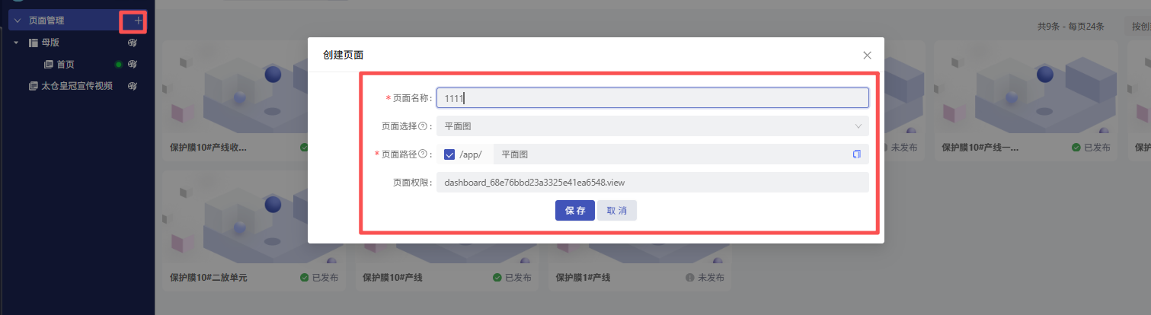Click the 取消 button
1151x315 pixels.
[616, 211]
